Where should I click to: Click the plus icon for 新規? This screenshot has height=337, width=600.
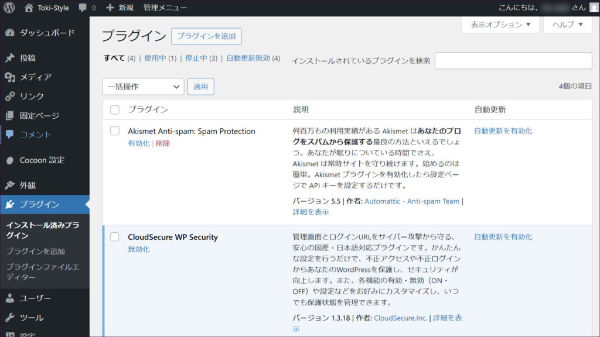[x=110, y=8]
